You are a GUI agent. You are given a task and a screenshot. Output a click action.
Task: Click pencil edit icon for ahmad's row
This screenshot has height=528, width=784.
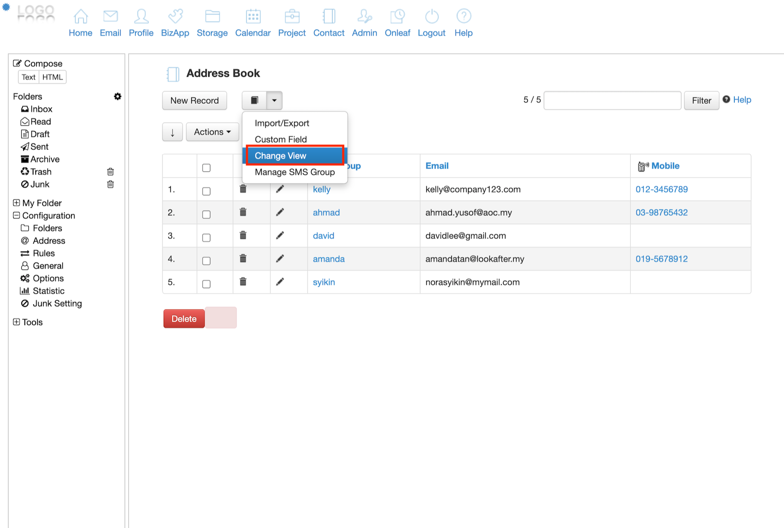coord(280,212)
